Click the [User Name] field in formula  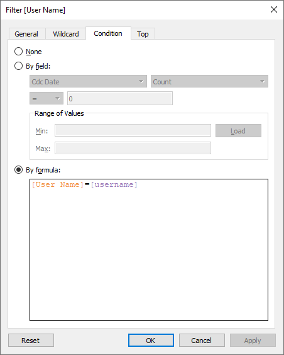coord(58,185)
